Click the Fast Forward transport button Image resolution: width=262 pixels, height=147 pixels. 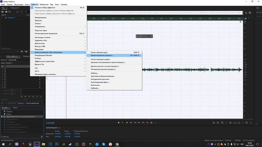139,122
